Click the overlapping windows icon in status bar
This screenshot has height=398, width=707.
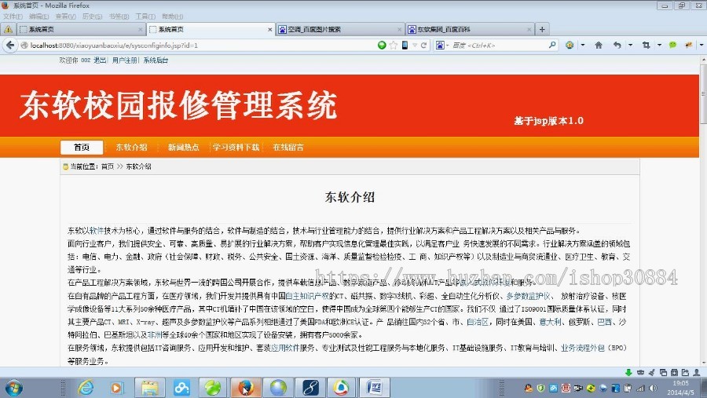click(663, 372)
